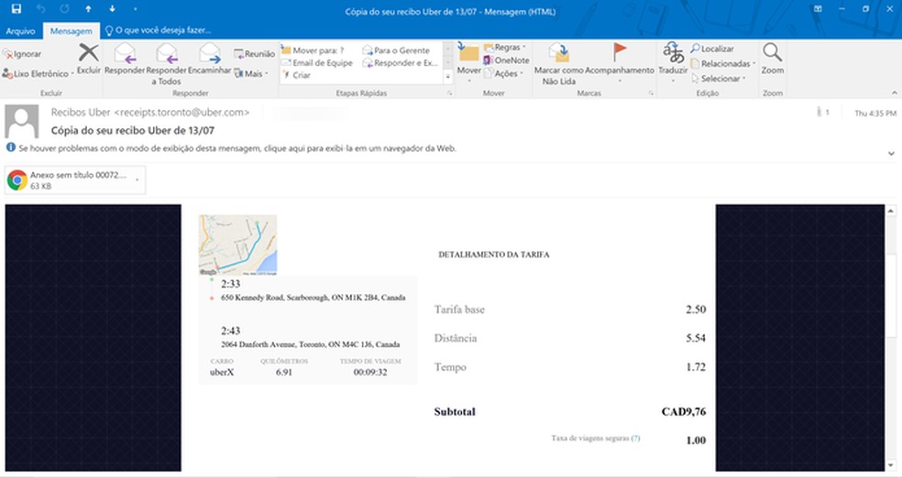902x478 pixels.
Task: Forward the email with Encaminhar
Action: tap(209, 59)
